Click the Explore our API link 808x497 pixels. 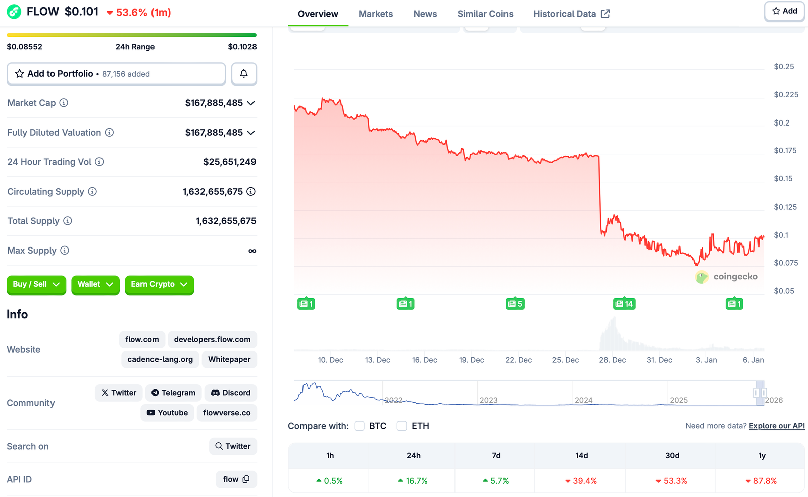[776, 426]
